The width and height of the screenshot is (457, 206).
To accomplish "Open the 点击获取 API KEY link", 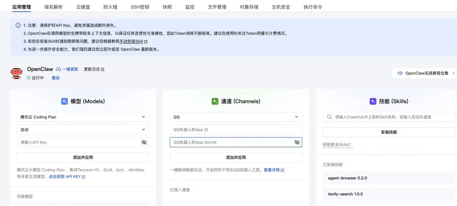I will click(x=65, y=177).
